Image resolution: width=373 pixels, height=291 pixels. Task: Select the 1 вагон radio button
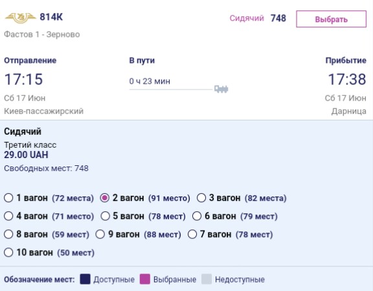(x=8, y=198)
